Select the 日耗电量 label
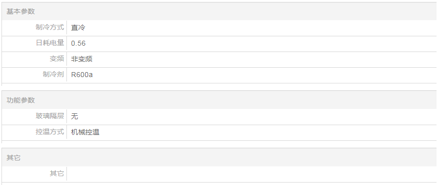438x185 pixels. coord(50,43)
